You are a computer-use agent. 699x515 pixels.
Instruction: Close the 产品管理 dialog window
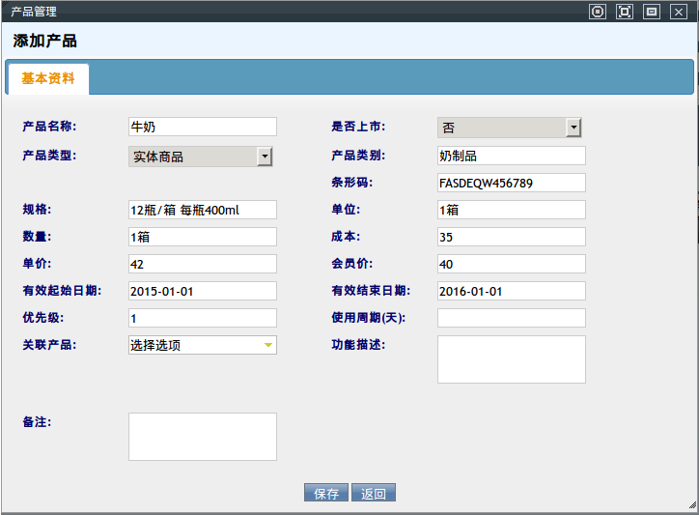coord(679,12)
